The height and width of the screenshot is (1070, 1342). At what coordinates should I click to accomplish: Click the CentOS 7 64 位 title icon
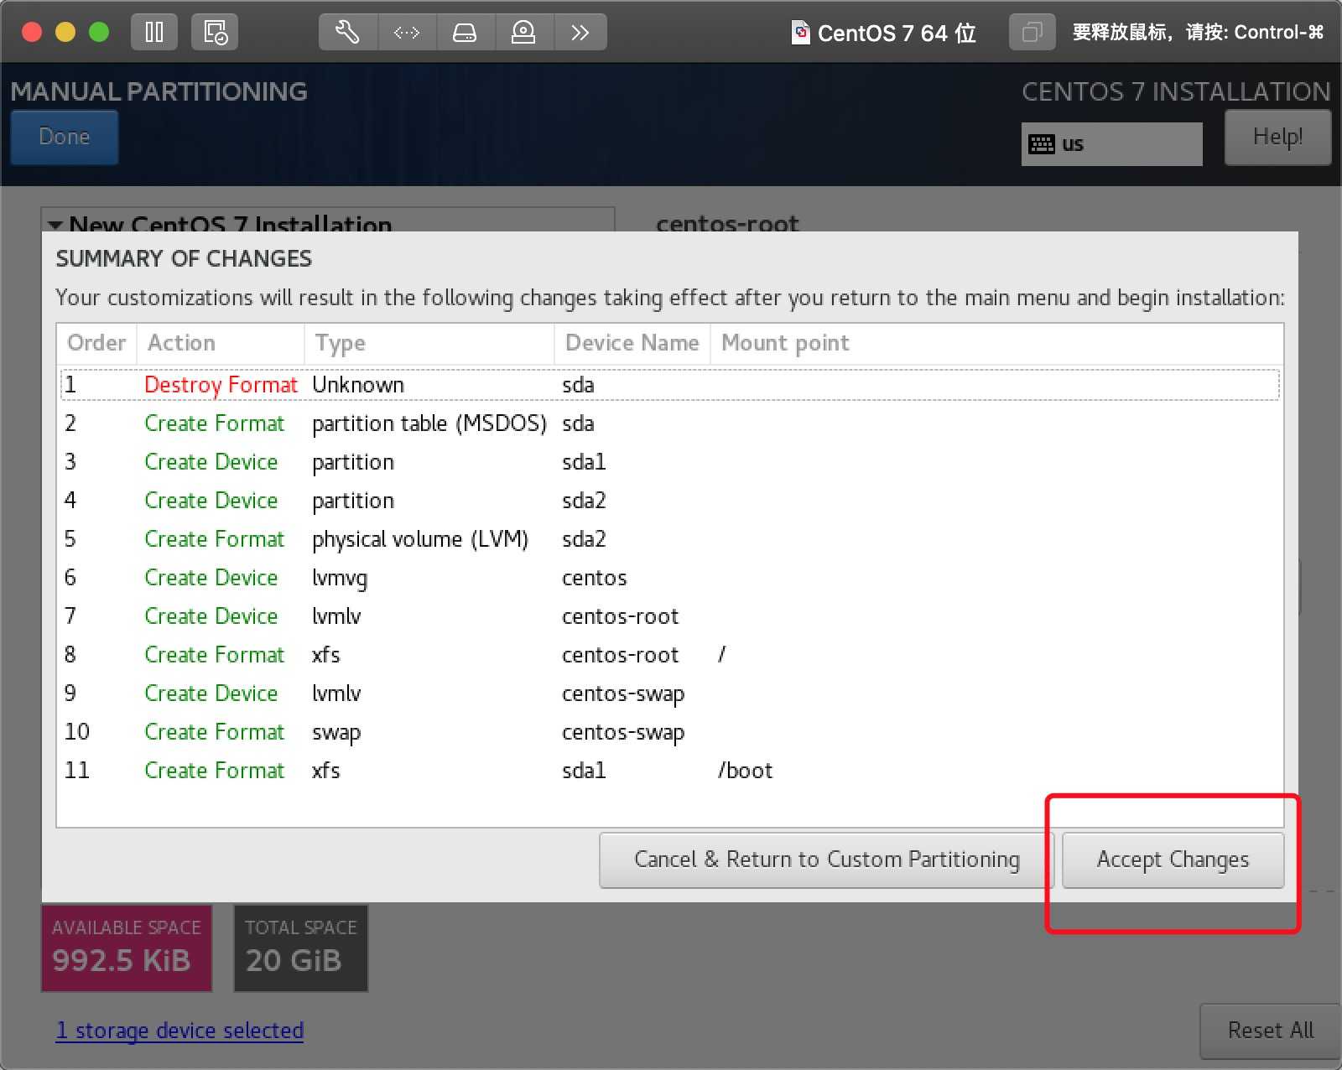[801, 33]
